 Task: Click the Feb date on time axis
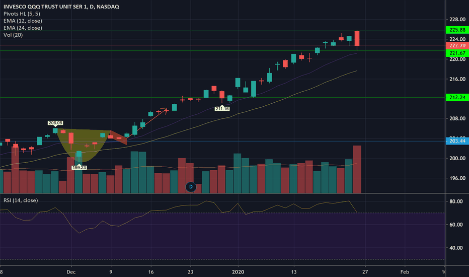click(x=405, y=272)
